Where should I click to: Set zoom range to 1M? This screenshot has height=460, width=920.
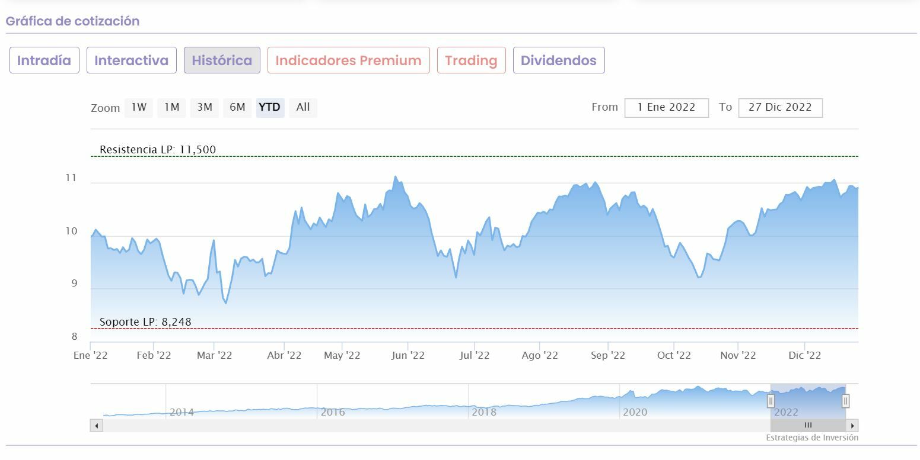171,108
